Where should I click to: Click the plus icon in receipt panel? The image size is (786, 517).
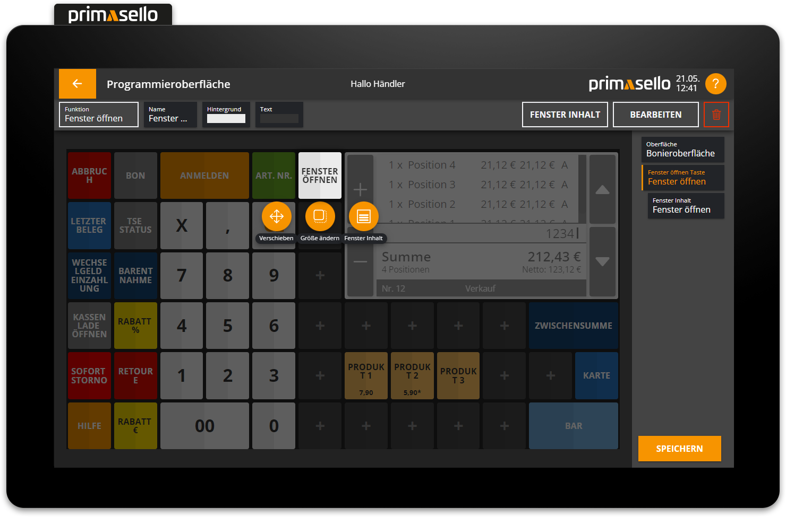pos(360,189)
